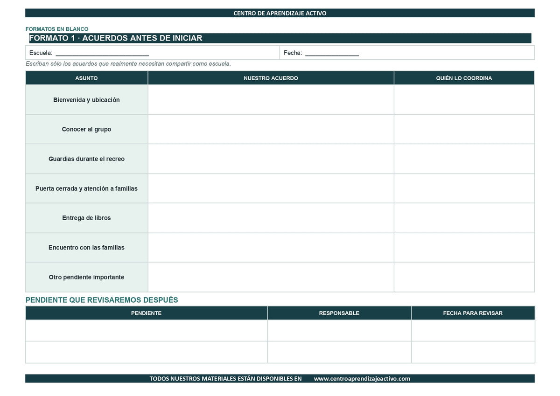Click the 'Escriban sólo los acuerdos' instruction line
The image size is (560, 396).
128,64
